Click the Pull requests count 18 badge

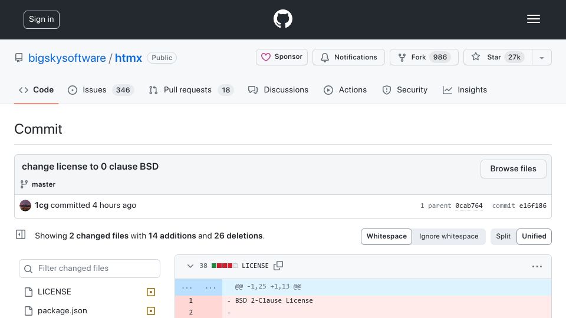(226, 90)
